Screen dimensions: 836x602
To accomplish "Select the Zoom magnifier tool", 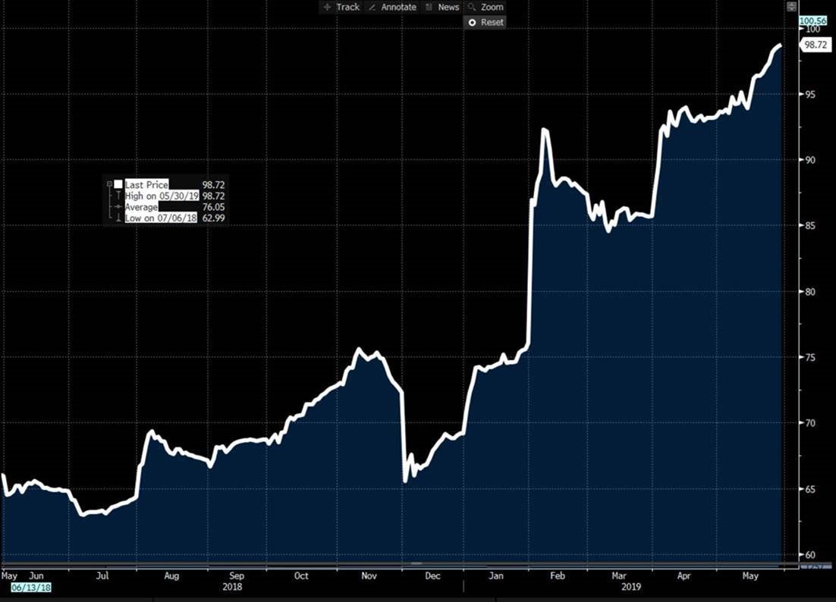I will pos(486,7).
